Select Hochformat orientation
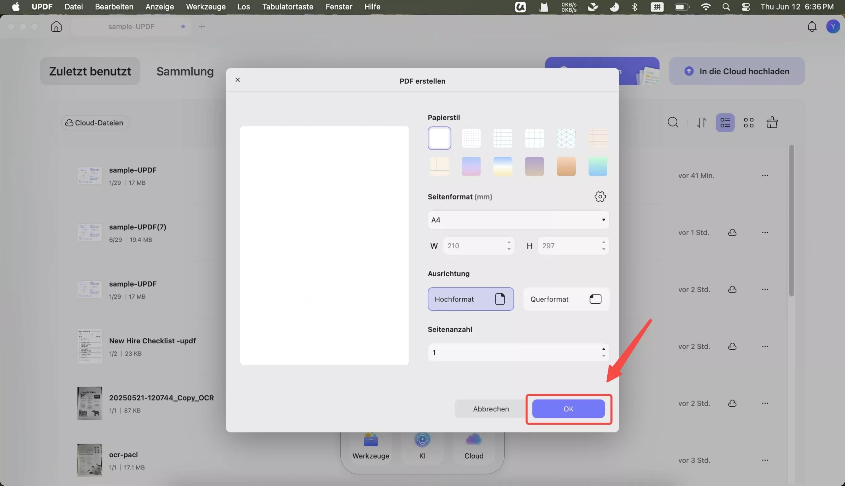This screenshot has width=845, height=486. [470, 299]
